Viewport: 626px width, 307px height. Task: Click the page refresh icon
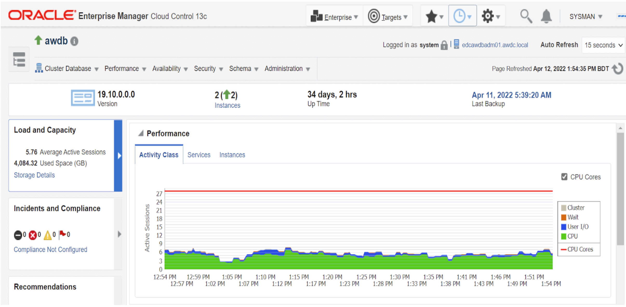(618, 69)
